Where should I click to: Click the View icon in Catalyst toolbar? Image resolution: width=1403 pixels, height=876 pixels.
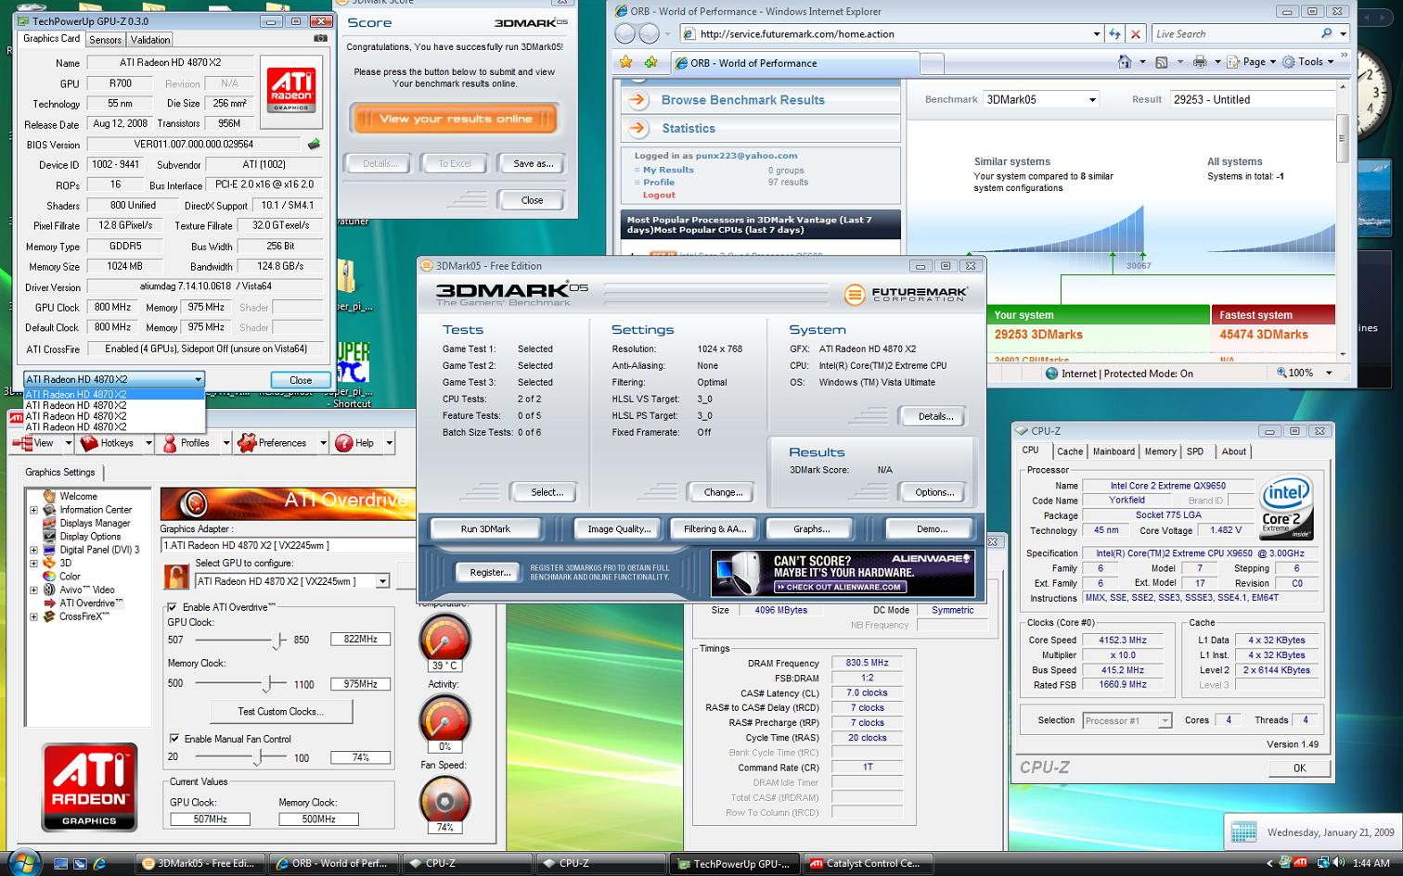21,443
